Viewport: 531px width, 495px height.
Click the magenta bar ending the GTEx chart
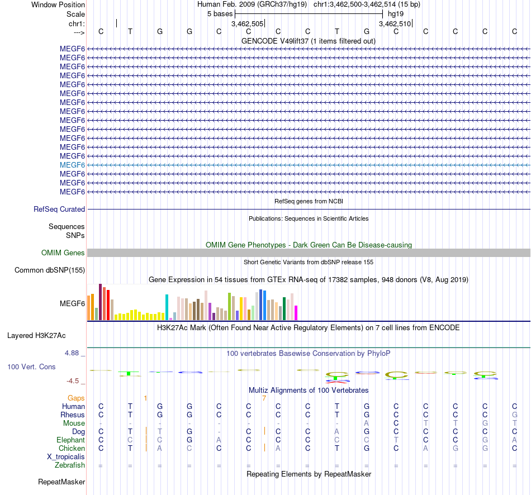pyautogui.click(x=296, y=313)
